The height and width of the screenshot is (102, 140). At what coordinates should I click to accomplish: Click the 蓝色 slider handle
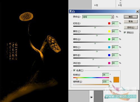(x=93, y=59)
